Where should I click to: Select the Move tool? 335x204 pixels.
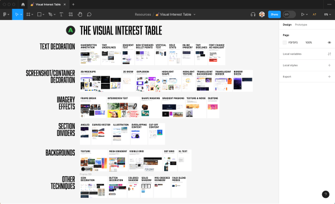(x=16, y=14)
